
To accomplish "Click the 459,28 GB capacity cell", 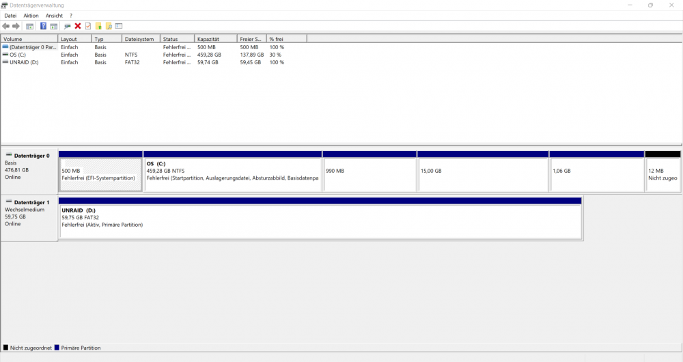I will pyautogui.click(x=209, y=55).
